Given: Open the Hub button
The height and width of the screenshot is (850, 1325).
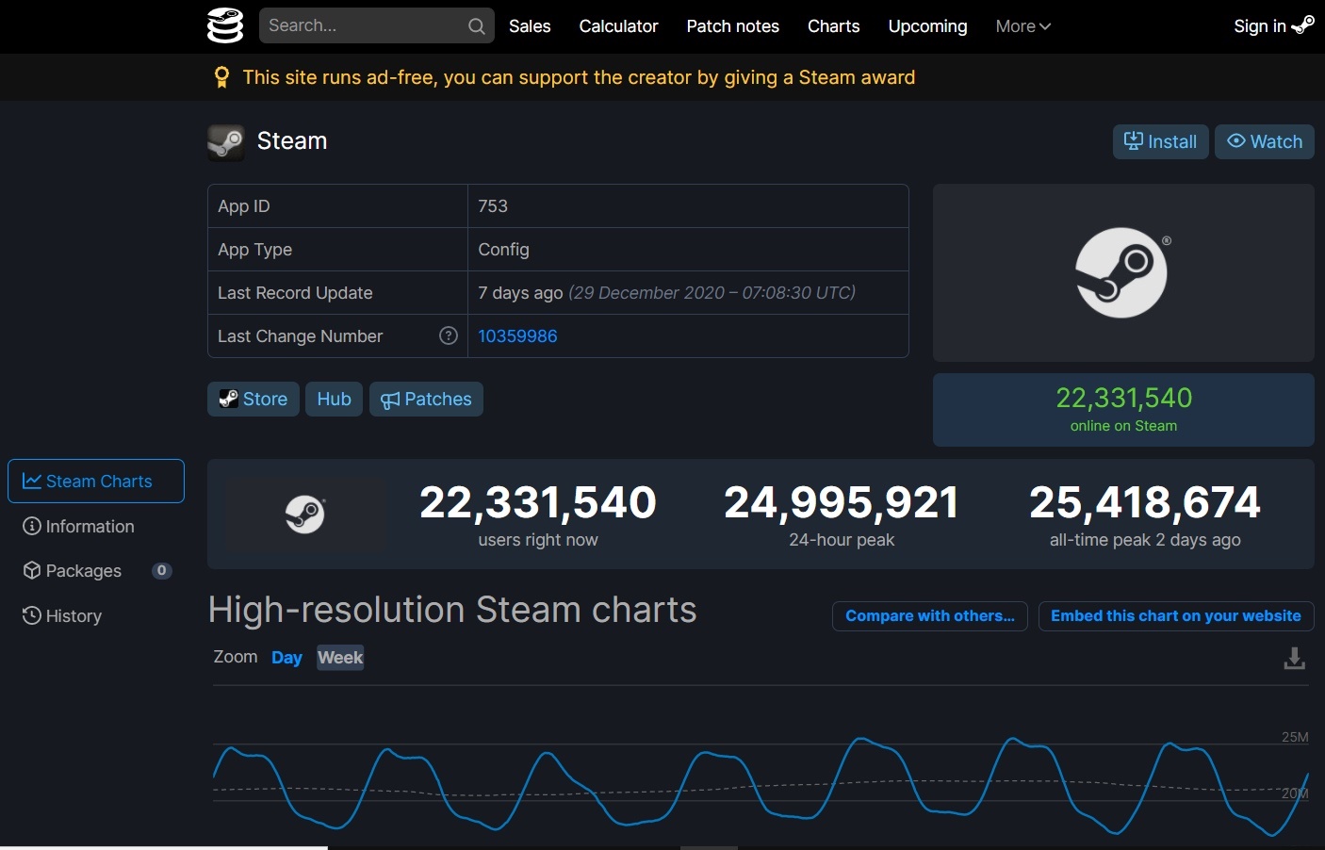Looking at the screenshot, I should coord(334,399).
